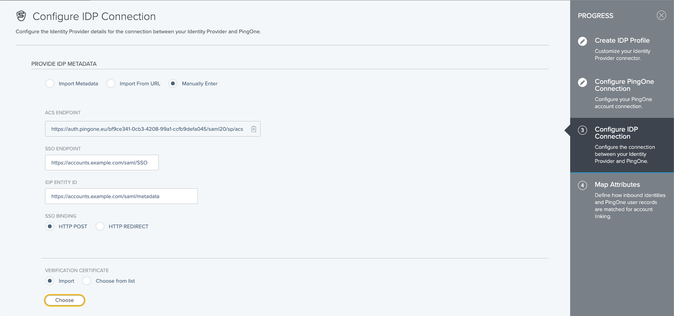Select Choose from list certificate option
This screenshot has height=316, width=674.
pos(87,281)
